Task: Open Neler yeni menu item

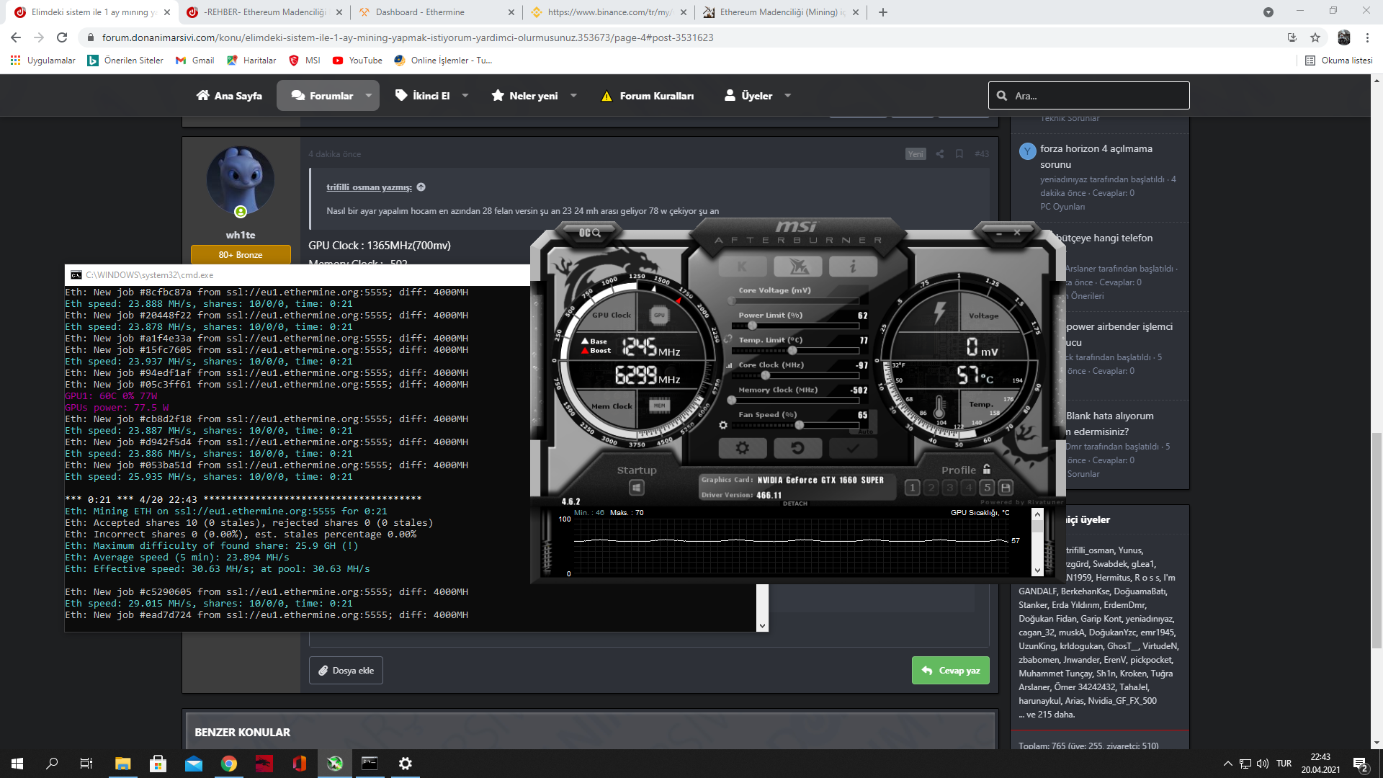Action: pyautogui.click(x=524, y=96)
